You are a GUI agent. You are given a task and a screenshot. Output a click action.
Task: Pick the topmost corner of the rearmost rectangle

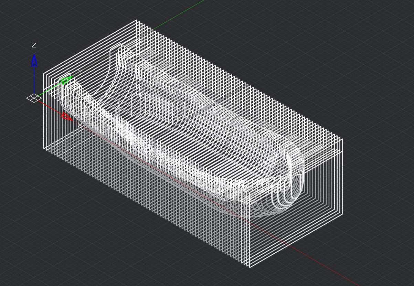pos(137,21)
